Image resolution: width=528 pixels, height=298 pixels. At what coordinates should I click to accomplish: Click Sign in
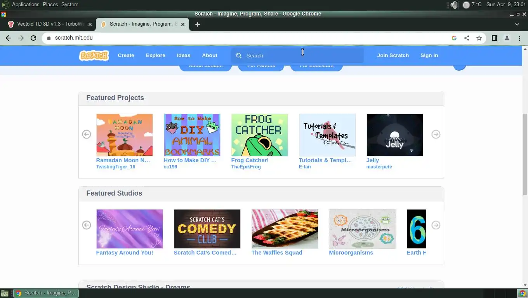coord(429,55)
